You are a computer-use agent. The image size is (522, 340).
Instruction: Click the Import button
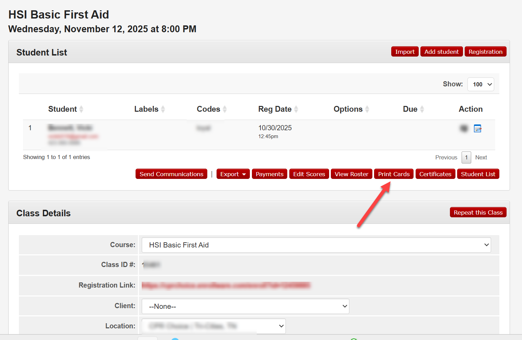click(x=405, y=52)
